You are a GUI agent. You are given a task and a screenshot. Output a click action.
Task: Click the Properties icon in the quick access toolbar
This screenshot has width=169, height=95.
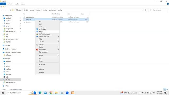(1, 7)
